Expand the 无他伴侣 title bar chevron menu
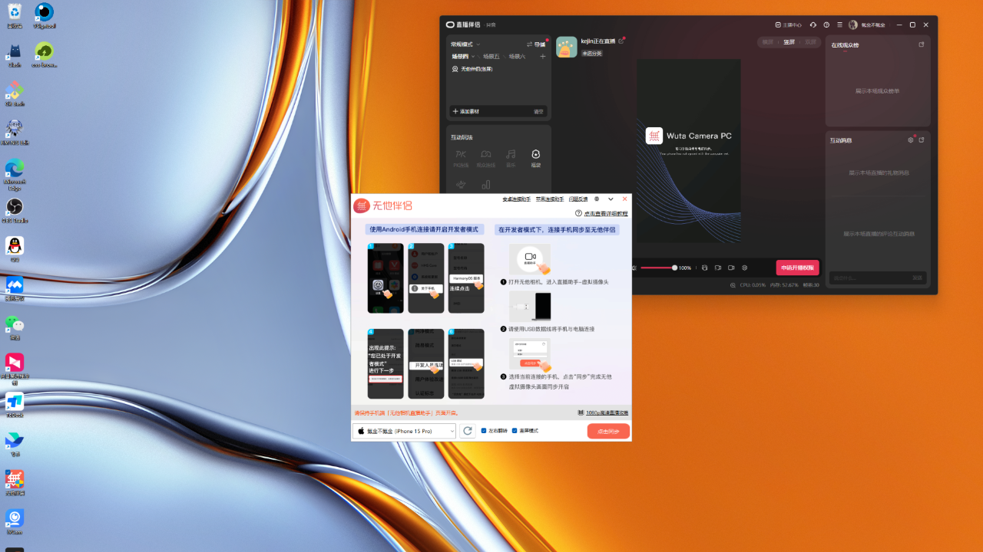983x552 pixels. tap(611, 199)
